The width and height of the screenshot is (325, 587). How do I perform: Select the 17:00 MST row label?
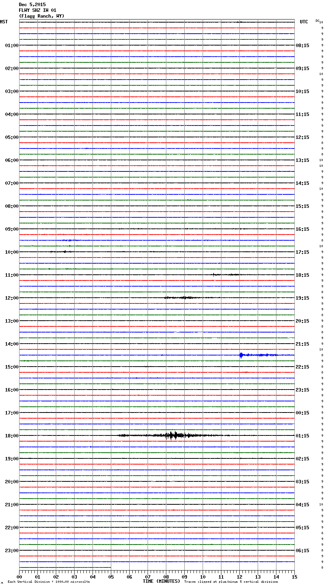point(11,413)
